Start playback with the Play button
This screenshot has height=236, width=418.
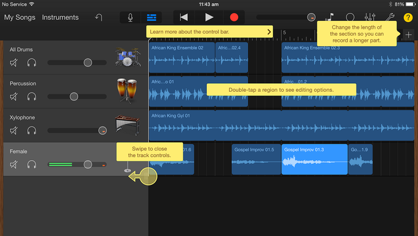pos(209,17)
